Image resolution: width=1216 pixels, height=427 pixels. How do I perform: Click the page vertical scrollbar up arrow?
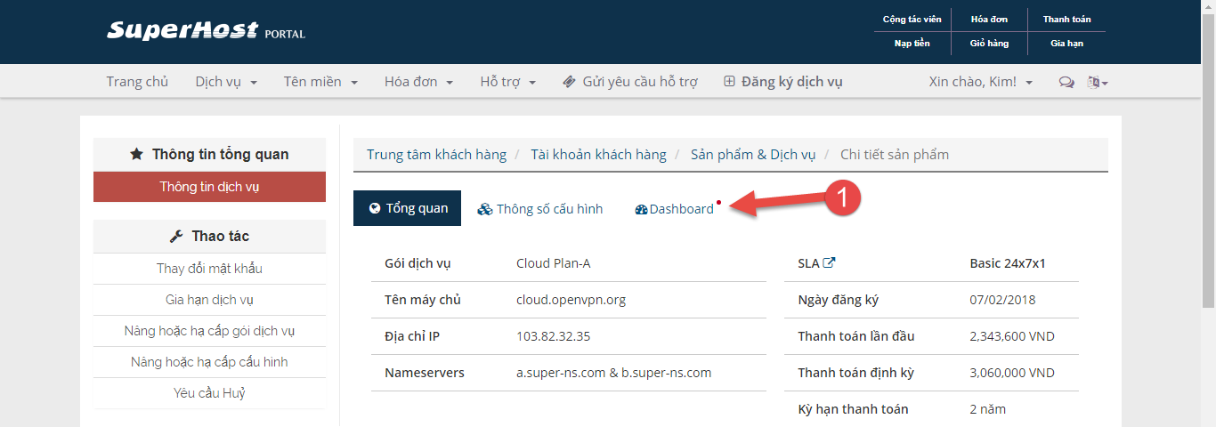[x=1208, y=7]
